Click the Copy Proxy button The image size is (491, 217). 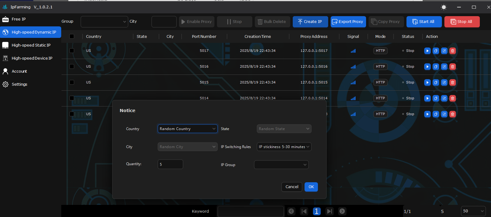[x=386, y=22]
